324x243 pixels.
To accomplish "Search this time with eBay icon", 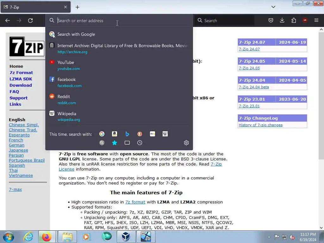I will point(153,134).
